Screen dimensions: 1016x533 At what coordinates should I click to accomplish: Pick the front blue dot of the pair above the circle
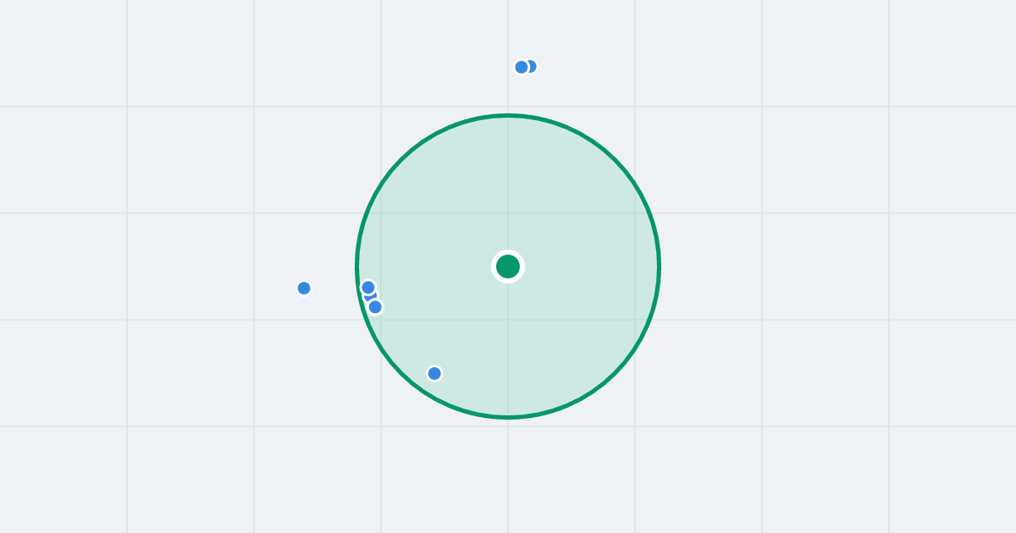pyautogui.click(x=522, y=67)
